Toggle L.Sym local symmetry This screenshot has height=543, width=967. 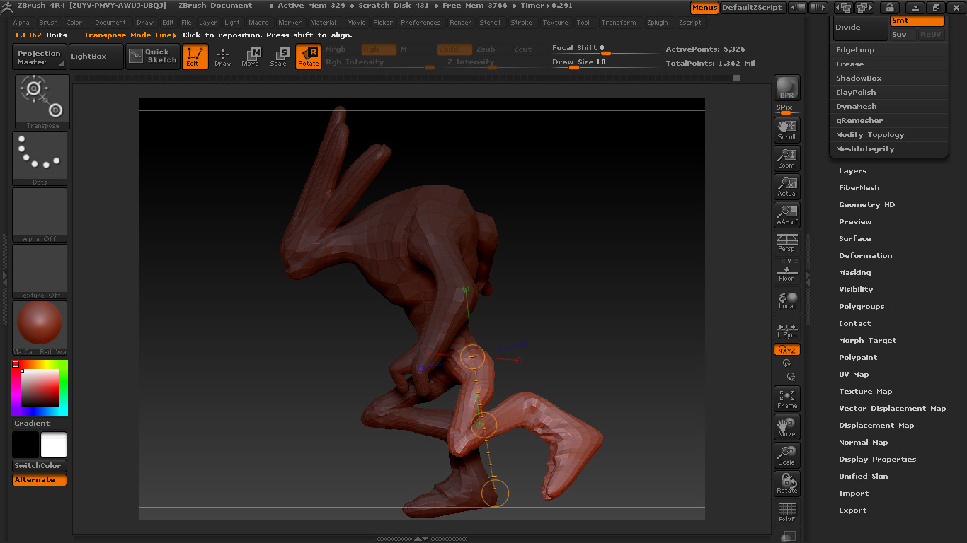pyautogui.click(x=786, y=329)
